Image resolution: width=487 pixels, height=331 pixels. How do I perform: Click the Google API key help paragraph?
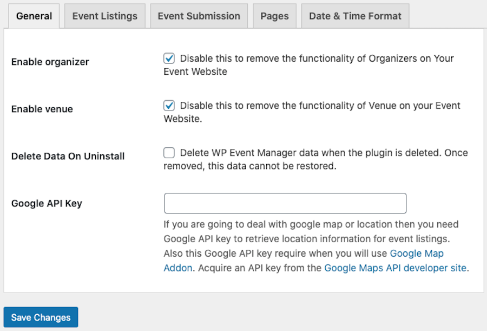tap(316, 246)
